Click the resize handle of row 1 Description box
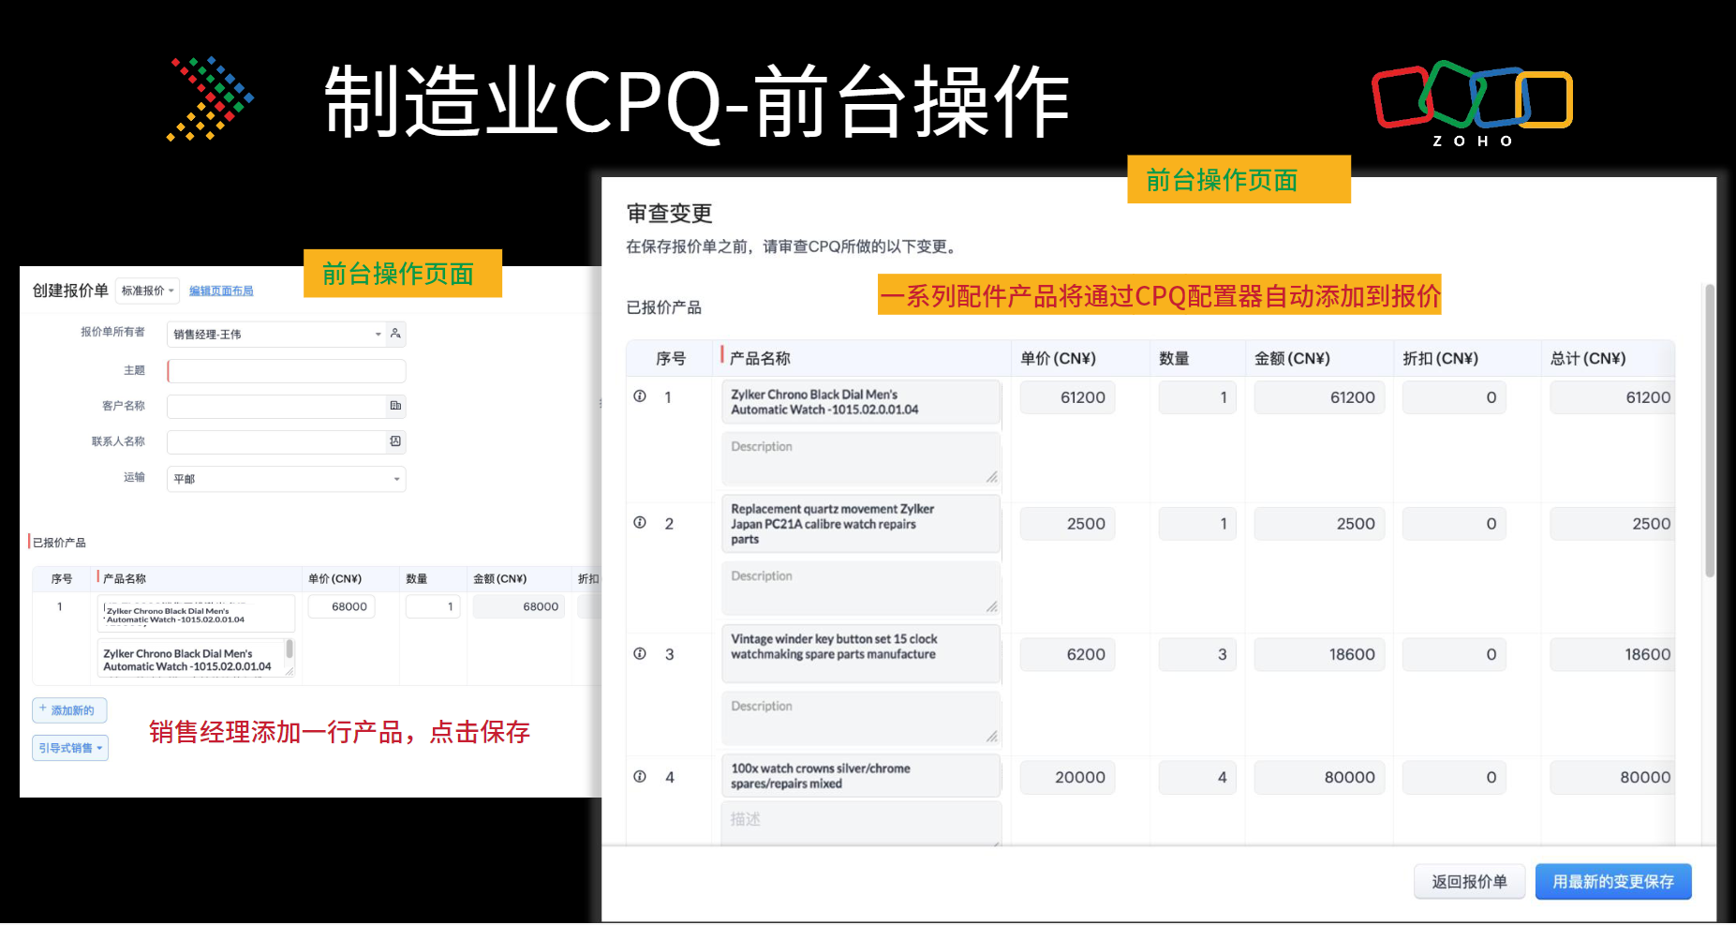 (x=992, y=477)
